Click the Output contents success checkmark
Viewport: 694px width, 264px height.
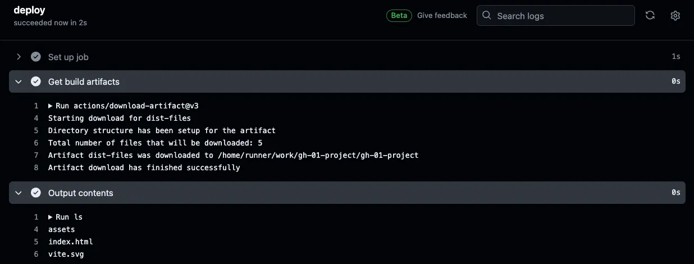pos(36,193)
